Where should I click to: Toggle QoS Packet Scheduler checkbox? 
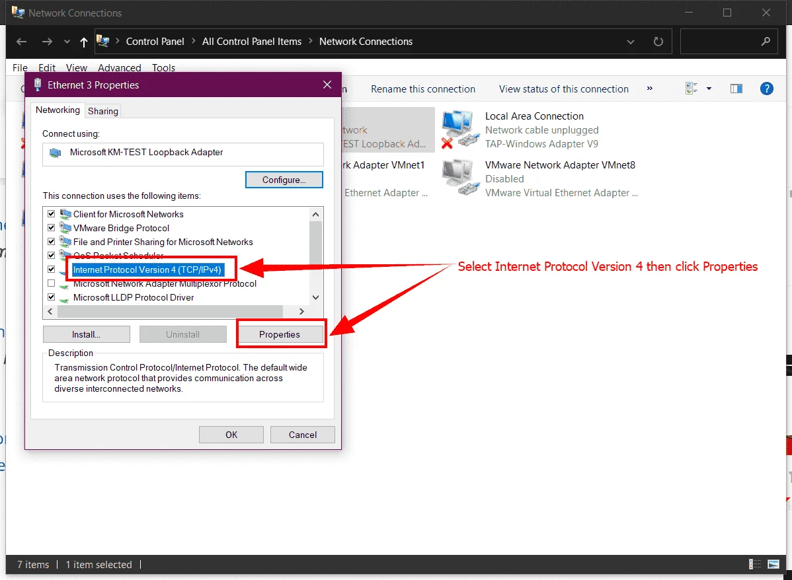(51, 255)
